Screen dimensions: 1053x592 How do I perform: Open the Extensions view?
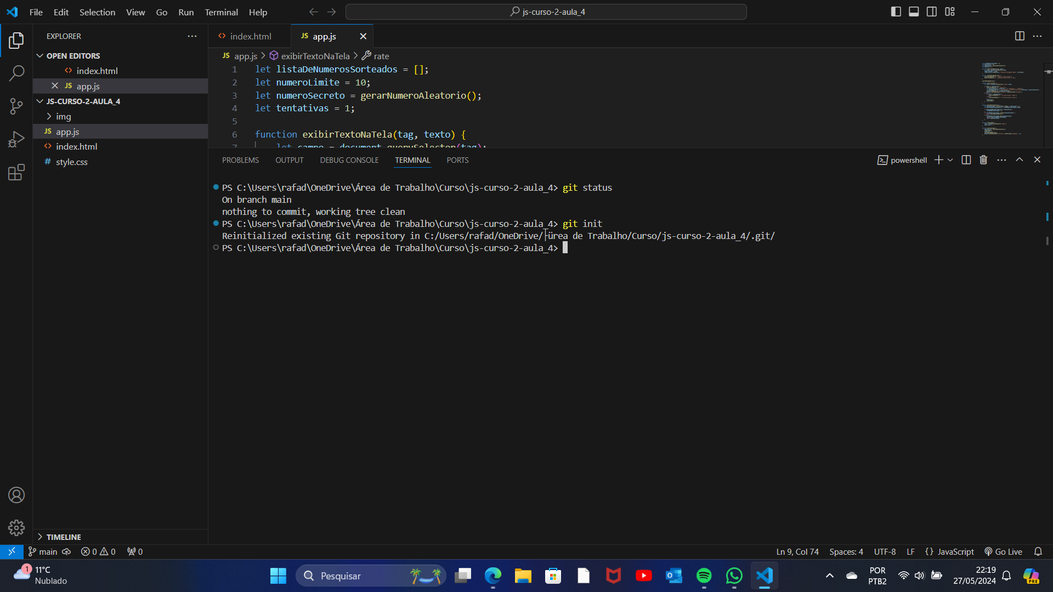click(x=16, y=172)
